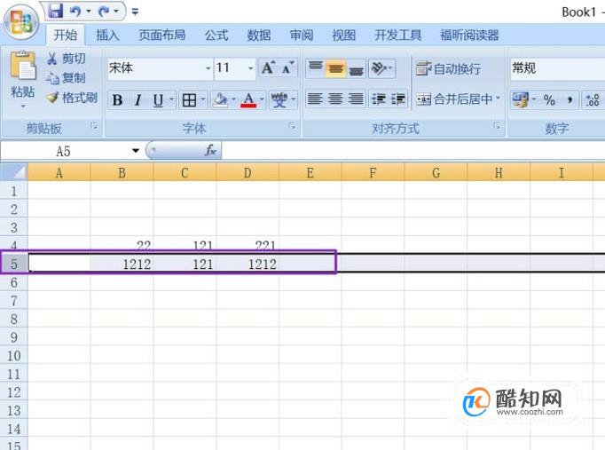605x450 pixels.
Task: Click cell B5 containing 1212
Action: click(122, 264)
